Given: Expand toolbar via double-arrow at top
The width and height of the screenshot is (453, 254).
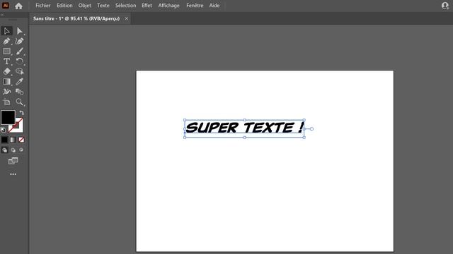Looking at the screenshot, I should pyautogui.click(x=2, y=15).
